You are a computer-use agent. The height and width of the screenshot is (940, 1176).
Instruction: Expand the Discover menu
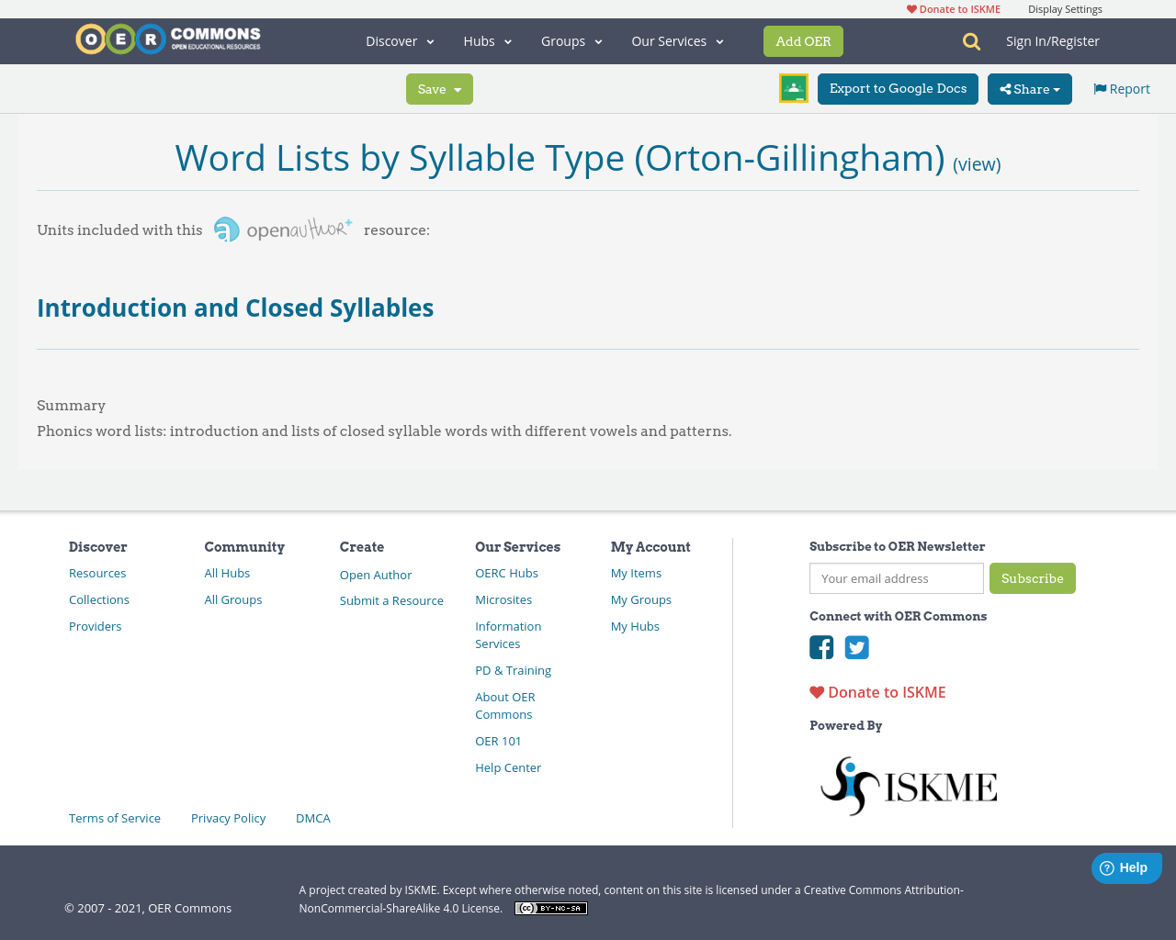[x=400, y=41]
